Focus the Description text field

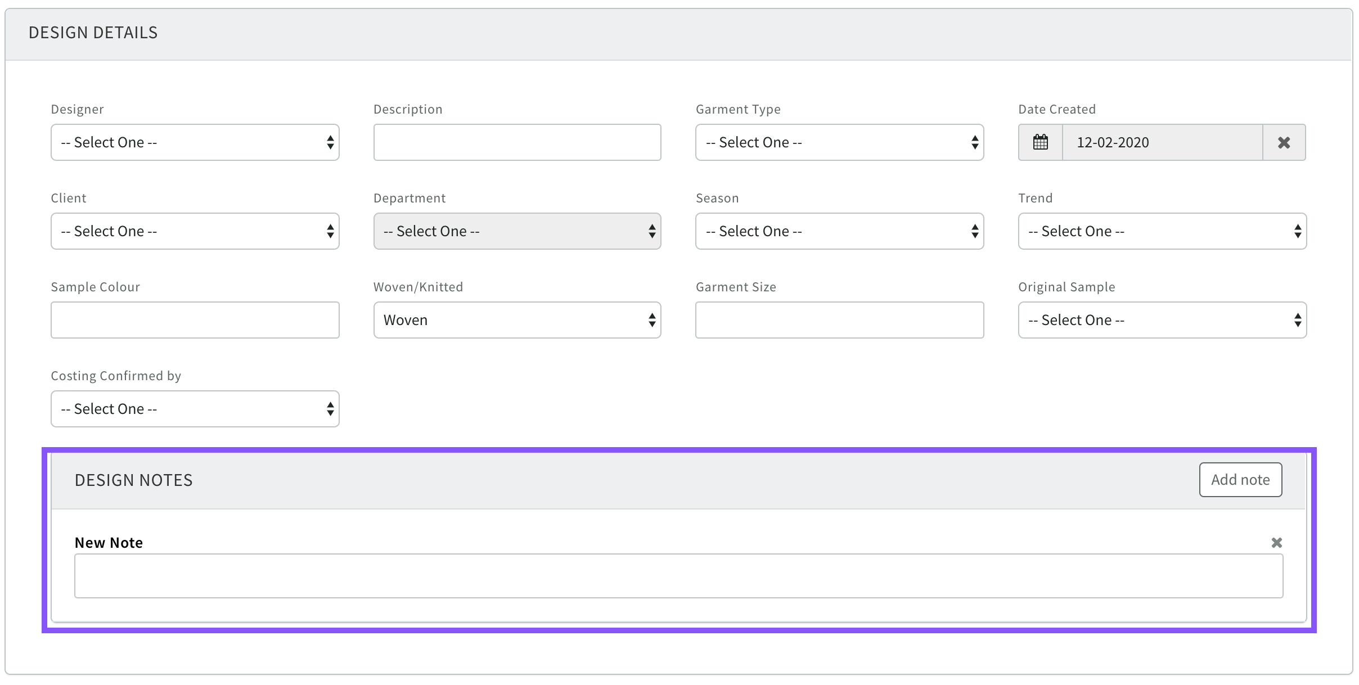tap(516, 142)
